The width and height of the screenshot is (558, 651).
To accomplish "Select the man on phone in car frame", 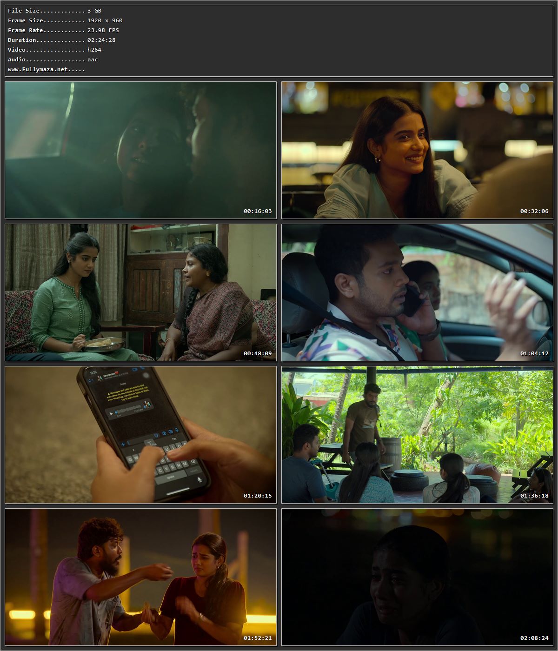I will pyautogui.click(x=417, y=292).
